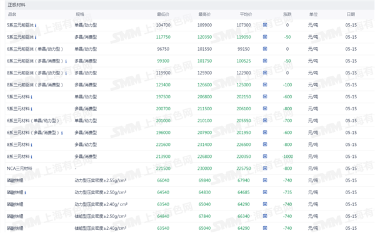Image resolution: width=375 pixels, height=233 pixels.
Task: Select lowest price cell 104700
Action: click(163, 25)
